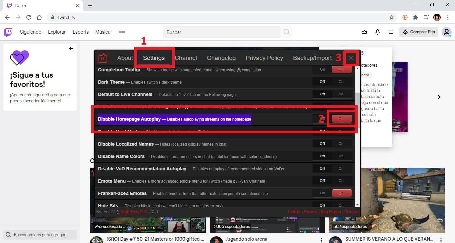Turn on Disable VoD Recommendation Autoplay

[341, 168]
